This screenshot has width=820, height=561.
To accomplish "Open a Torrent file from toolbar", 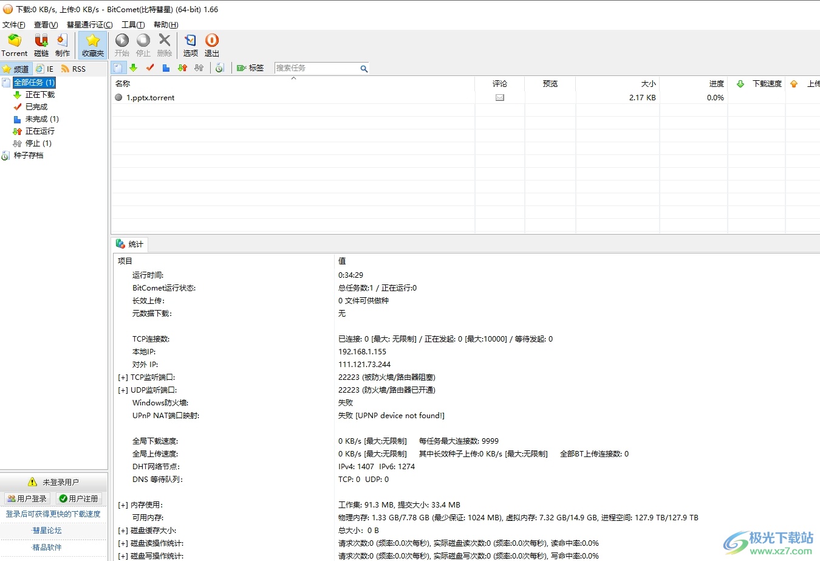I will (x=15, y=46).
